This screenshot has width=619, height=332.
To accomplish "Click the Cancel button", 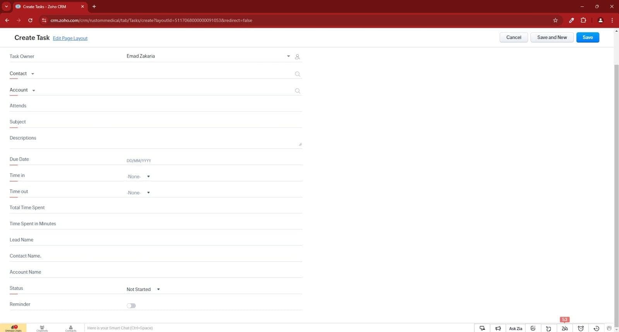I will coord(514,37).
